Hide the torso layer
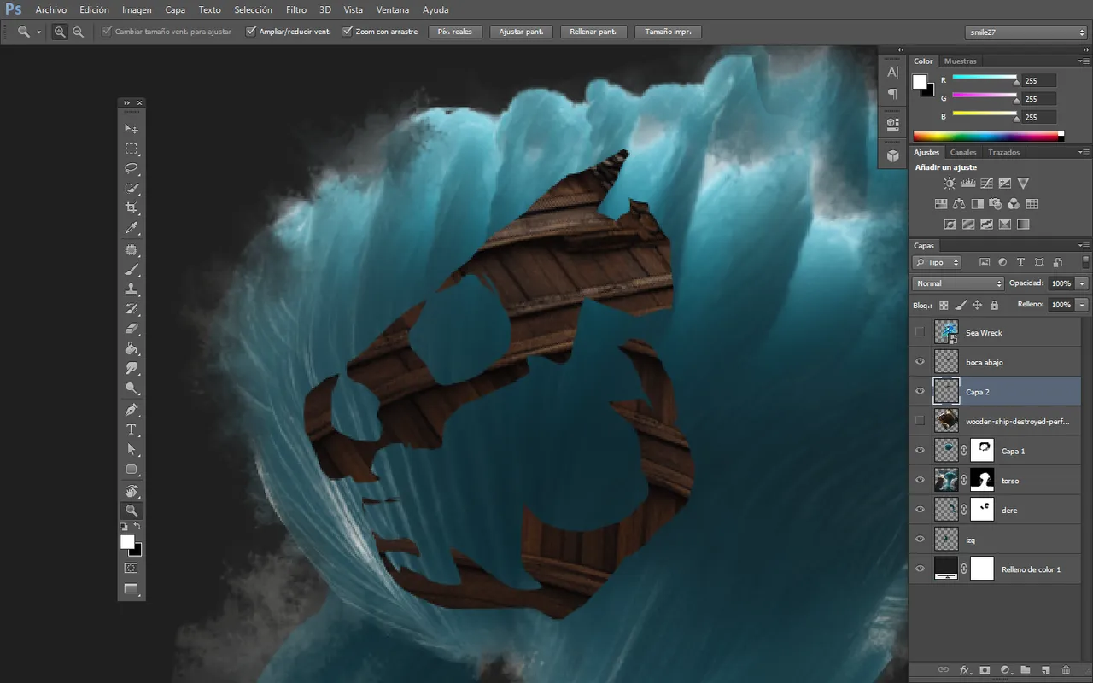 920,480
